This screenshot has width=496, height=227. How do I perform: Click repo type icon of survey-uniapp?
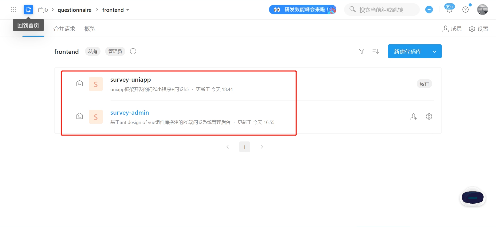pos(80,83)
